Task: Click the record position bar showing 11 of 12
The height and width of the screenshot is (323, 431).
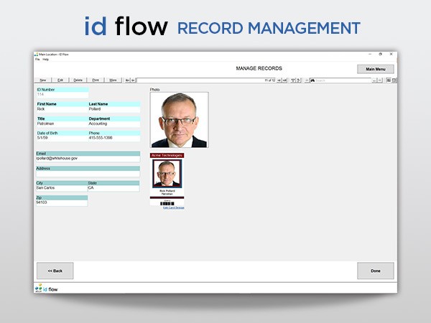Action: [x=206, y=80]
